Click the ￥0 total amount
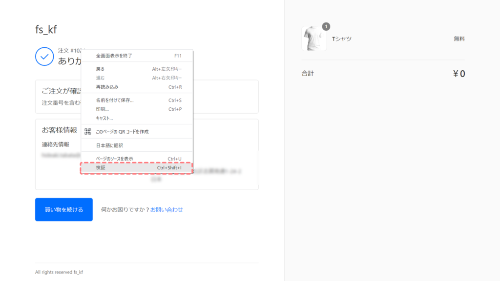The width and height of the screenshot is (500, 281). pos(459,74)
